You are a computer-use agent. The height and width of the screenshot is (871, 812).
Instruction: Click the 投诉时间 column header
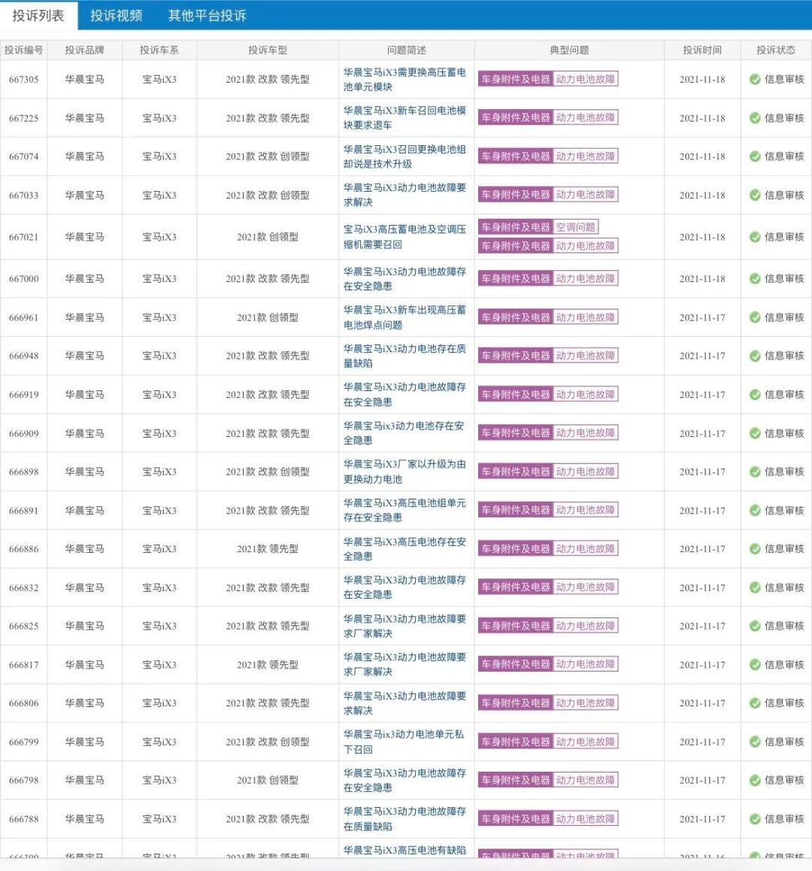point(702,50)
